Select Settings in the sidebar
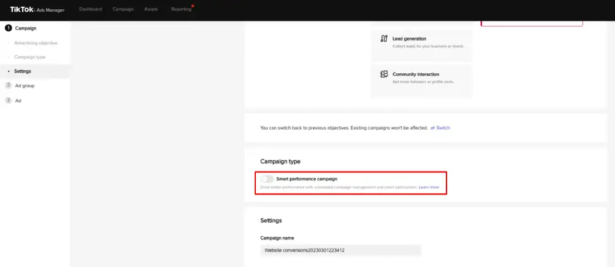Image resolution: width=615 pixels, height=267 pixels. pos(22,71)
